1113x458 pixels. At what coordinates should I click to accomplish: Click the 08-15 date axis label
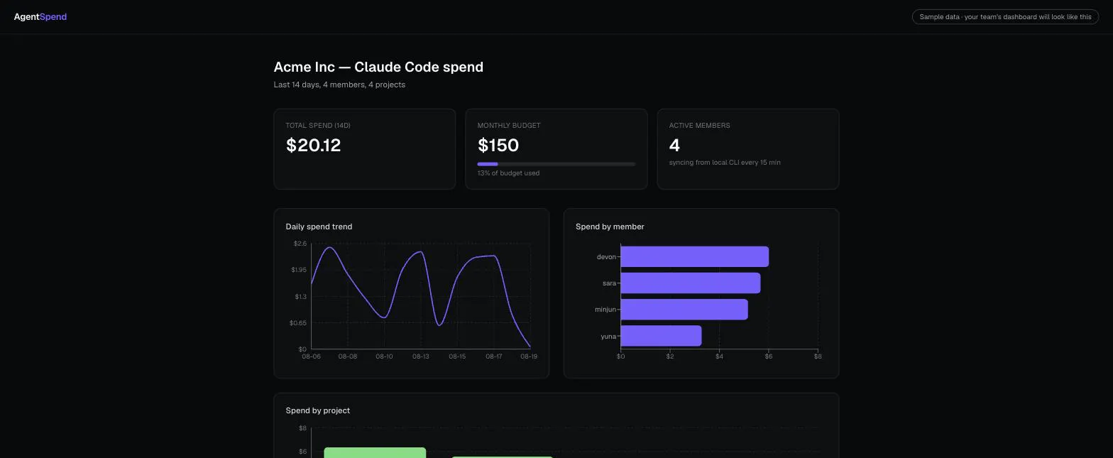[x=457, y=356]
